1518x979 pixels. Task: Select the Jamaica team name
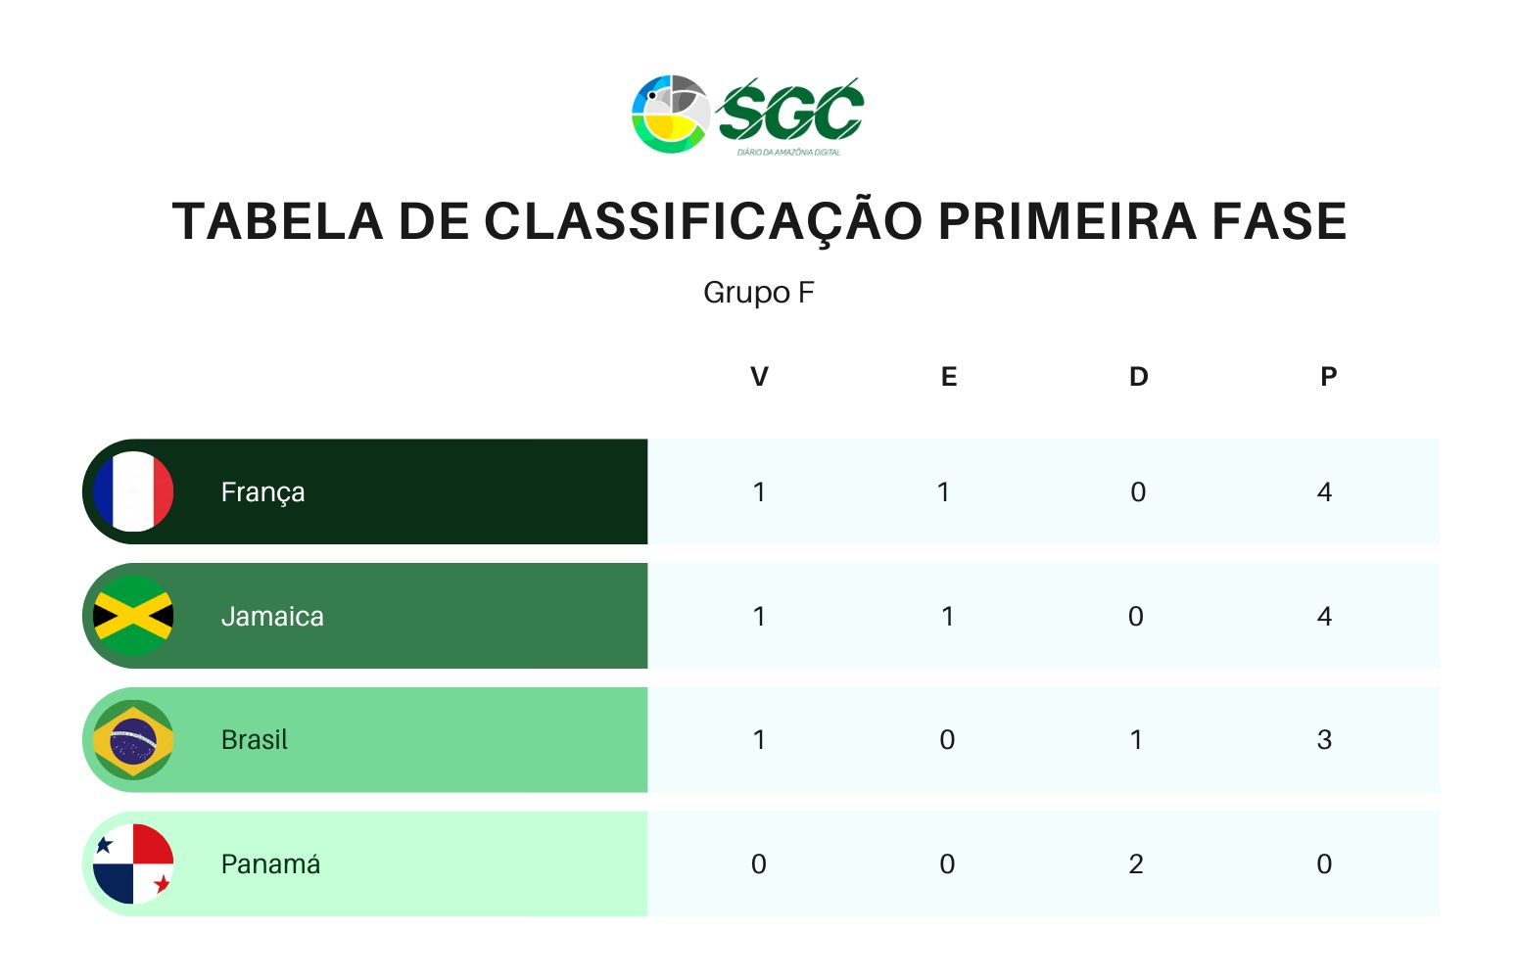tap(272, 616)
